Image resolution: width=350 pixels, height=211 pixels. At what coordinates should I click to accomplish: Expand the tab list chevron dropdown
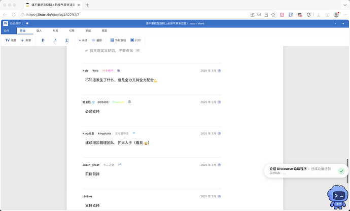coord(345,5)
